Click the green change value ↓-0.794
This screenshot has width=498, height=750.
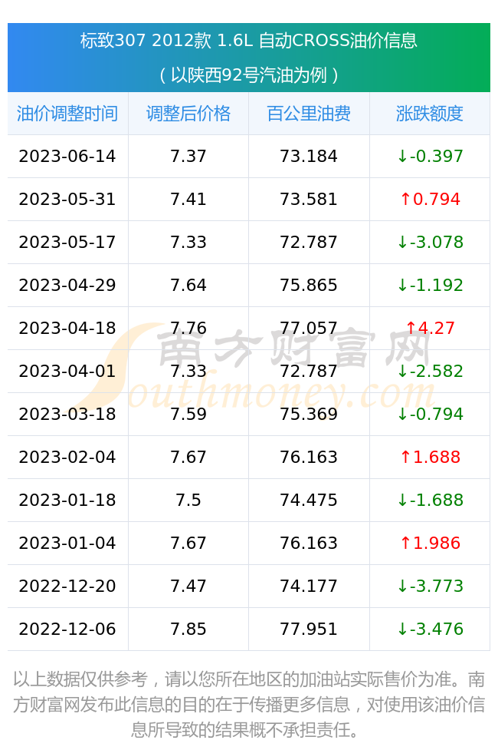click(x=430, y=415)
